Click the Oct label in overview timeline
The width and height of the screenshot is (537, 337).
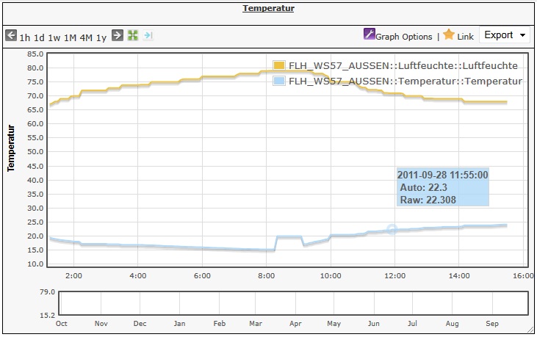coord(61,324)
